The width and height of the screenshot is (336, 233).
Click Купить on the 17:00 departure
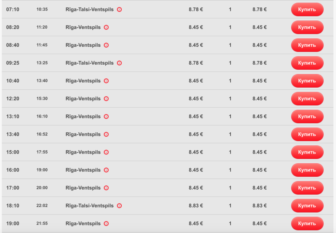coord(307,188)
